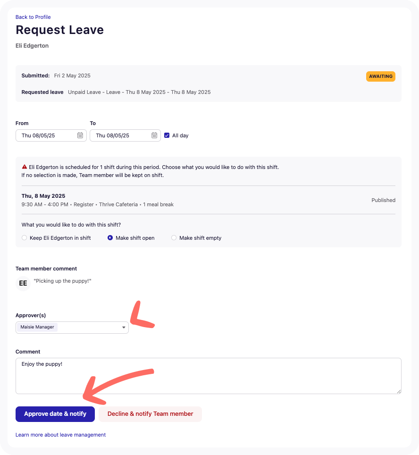Viewport: 419px width, 455px height.
Task: Click the resize handle of Comment box
Action: [399, 391]
